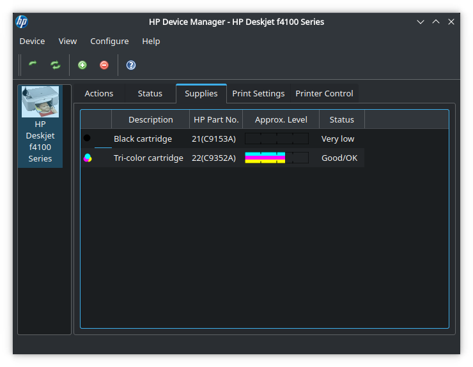Click the Status column header

coord(342,119)
